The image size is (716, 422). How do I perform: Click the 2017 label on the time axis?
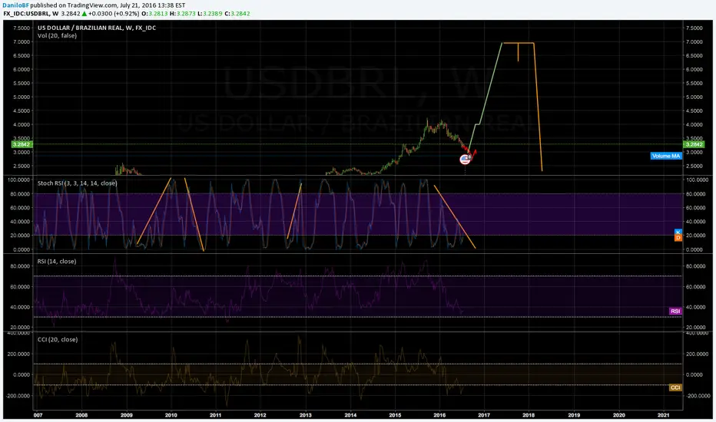click(x=484, y=415)
